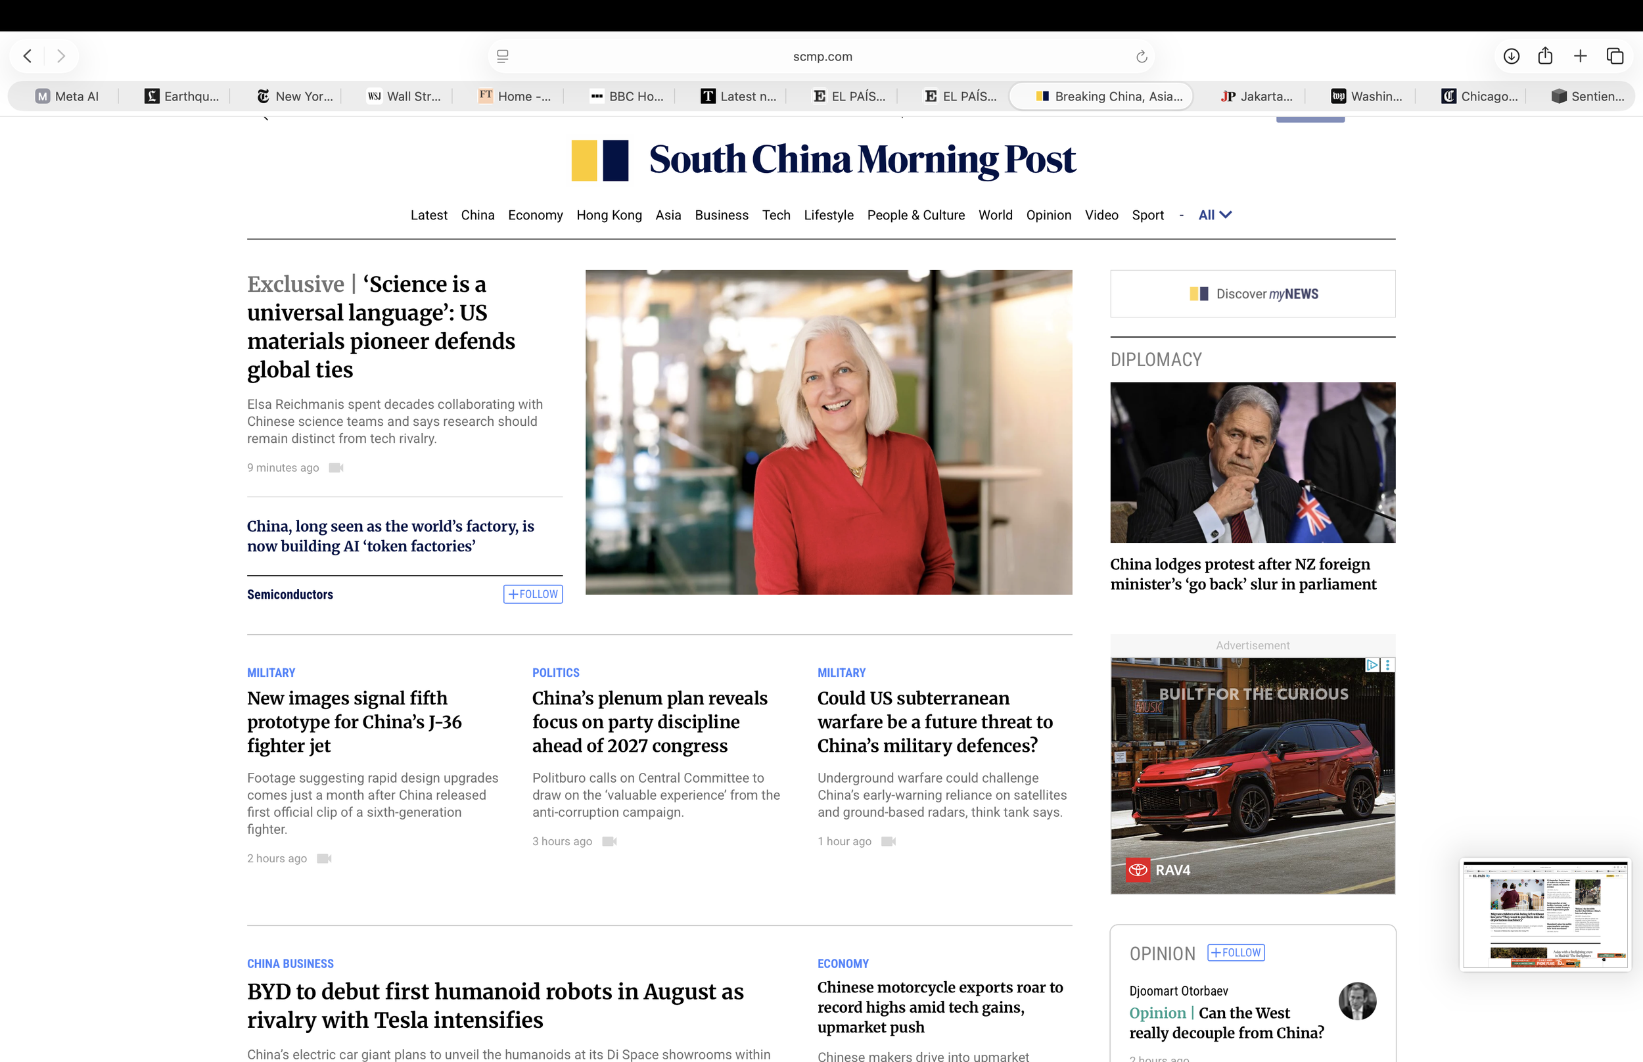Click the NZ foreign minister photo
The height and width of the screenshot is (1062, 1643).
coord(1253,463)
